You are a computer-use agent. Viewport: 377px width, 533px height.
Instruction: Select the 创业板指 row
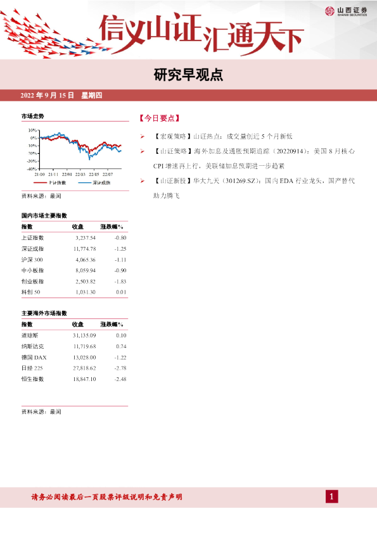point(75,282)
